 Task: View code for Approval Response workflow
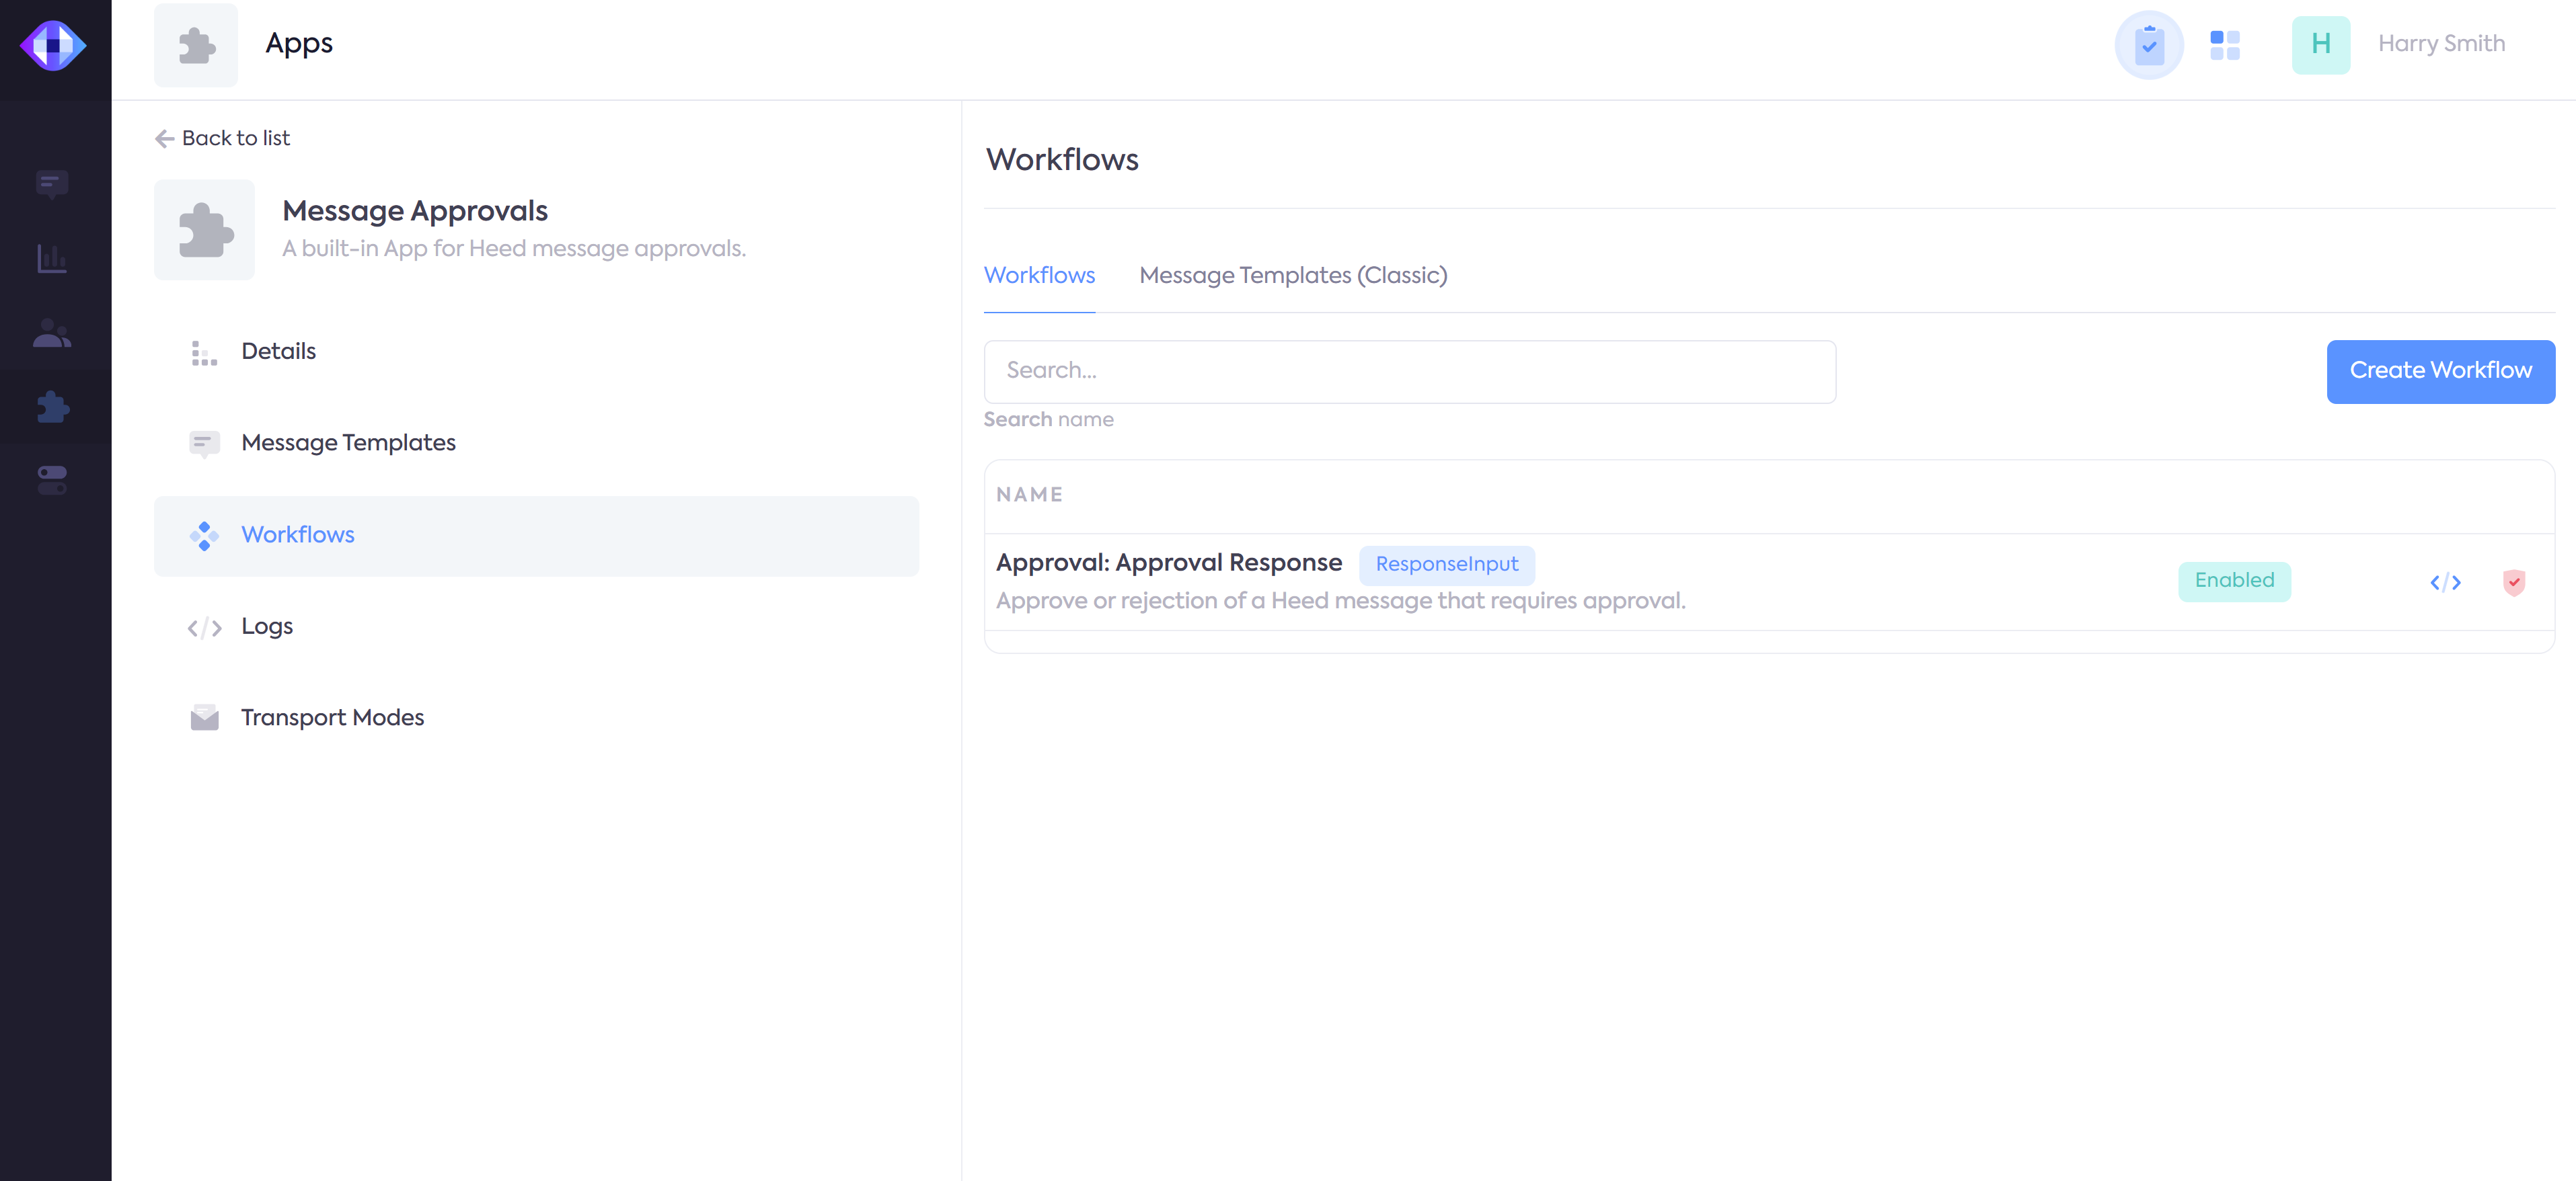tap(2445, 583)
